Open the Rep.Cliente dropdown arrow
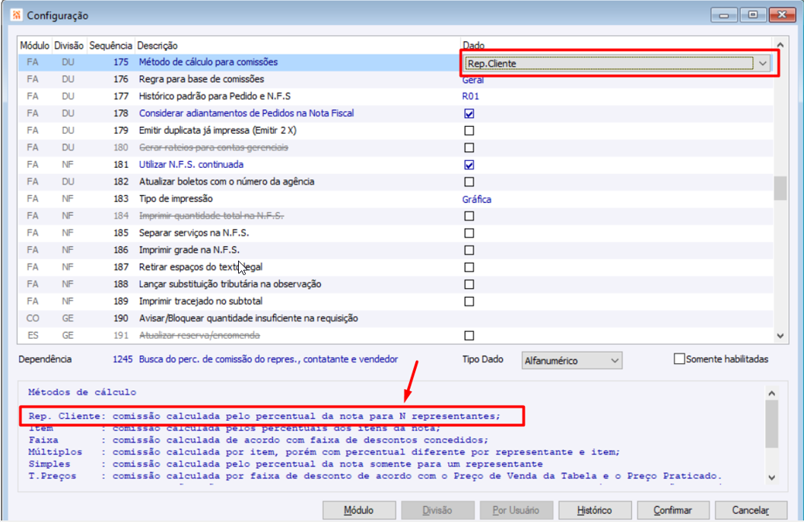Screen dimensions: 804x522 pyautogui.click(x=762, y=64)
